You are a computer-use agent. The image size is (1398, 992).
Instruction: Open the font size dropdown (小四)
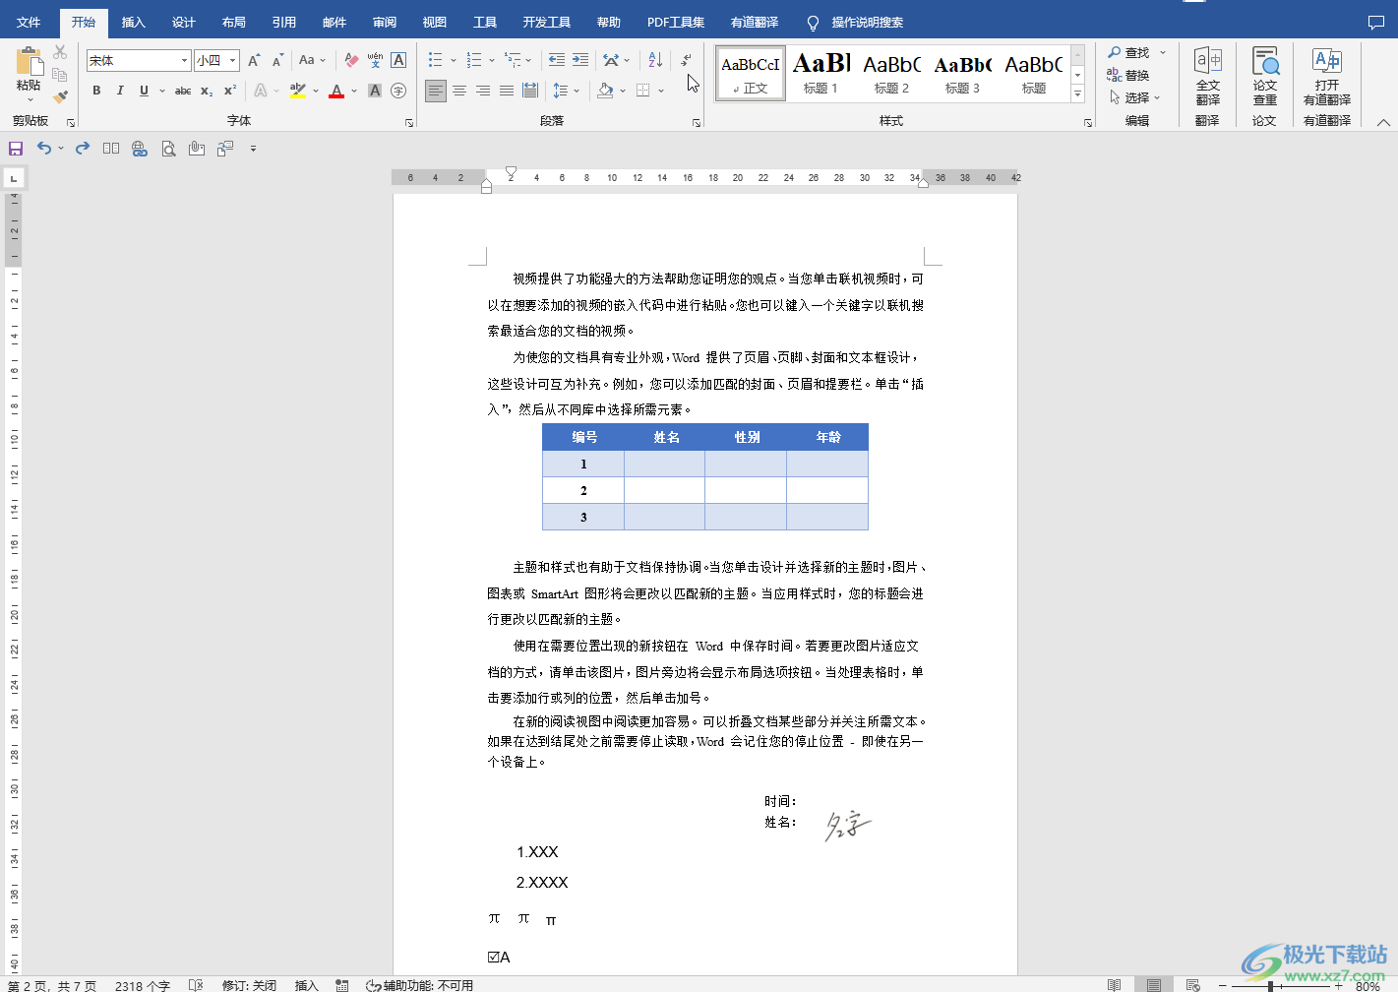[232, 60]
